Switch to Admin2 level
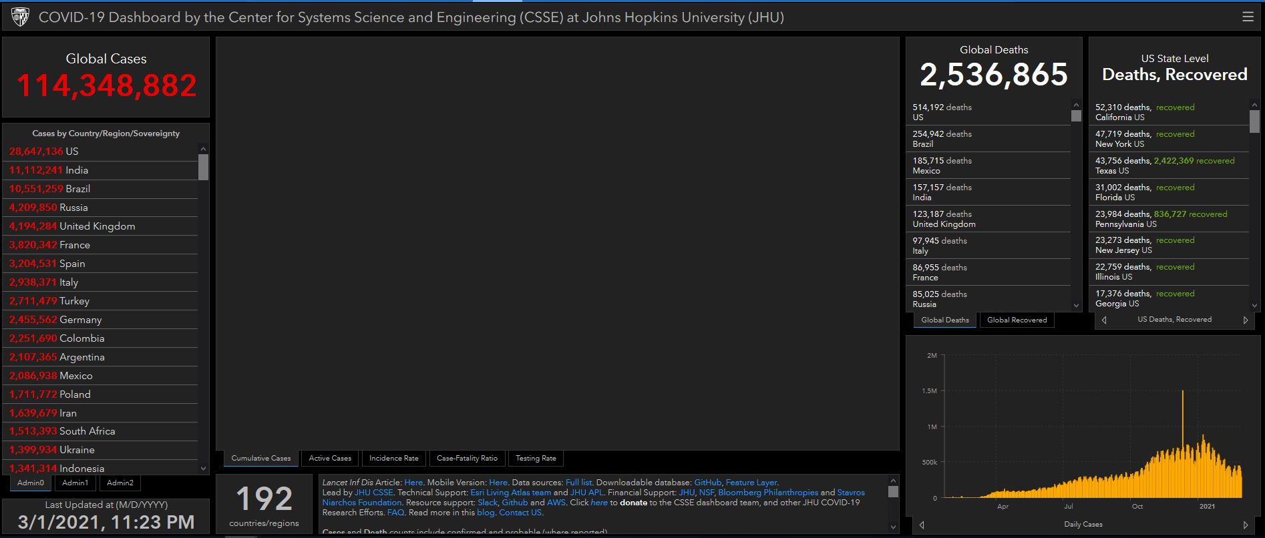This screenshot has height=538, width=1265. 120,483
